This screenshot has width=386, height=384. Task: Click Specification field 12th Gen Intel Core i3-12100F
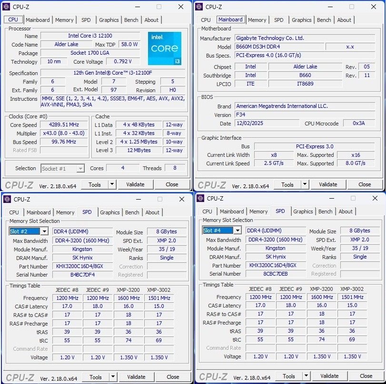pos(113,73)
